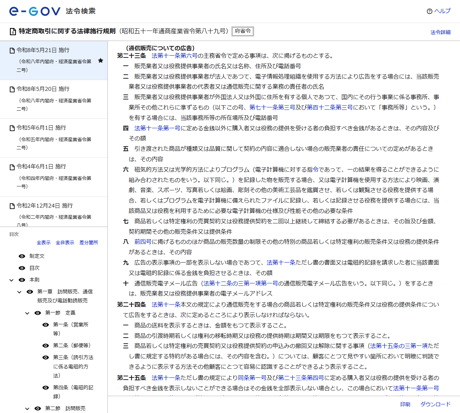Click the document icon for 令和5年6月1日 施行
This screenshot has height=413, width=460.
pos(12,128)
